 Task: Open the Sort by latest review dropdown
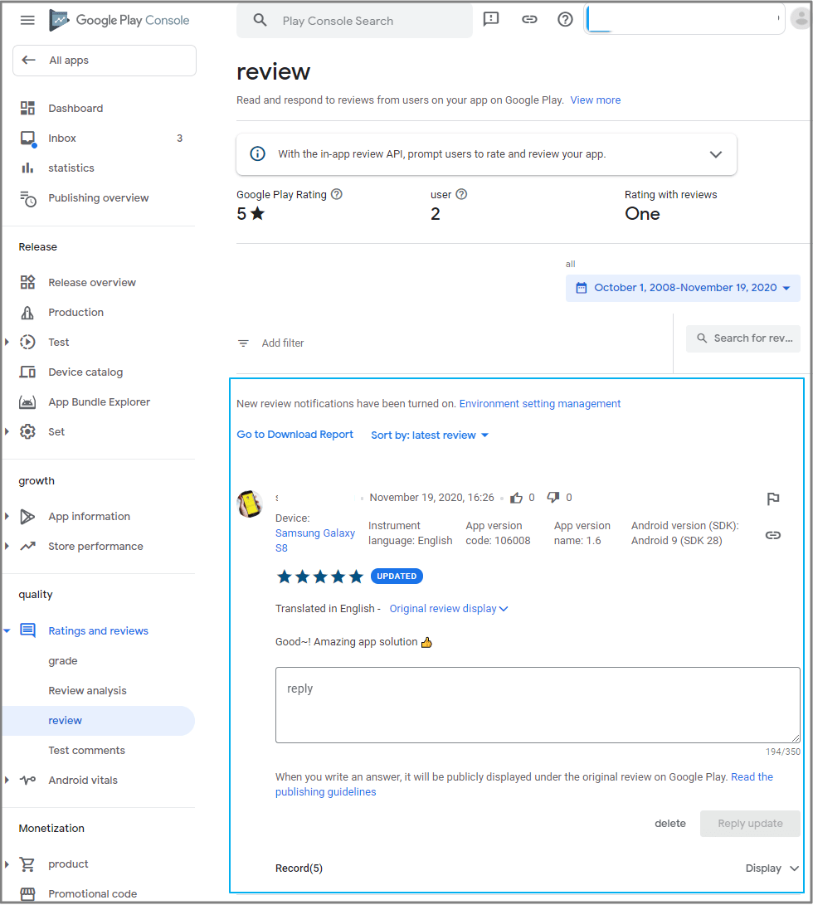429,434
